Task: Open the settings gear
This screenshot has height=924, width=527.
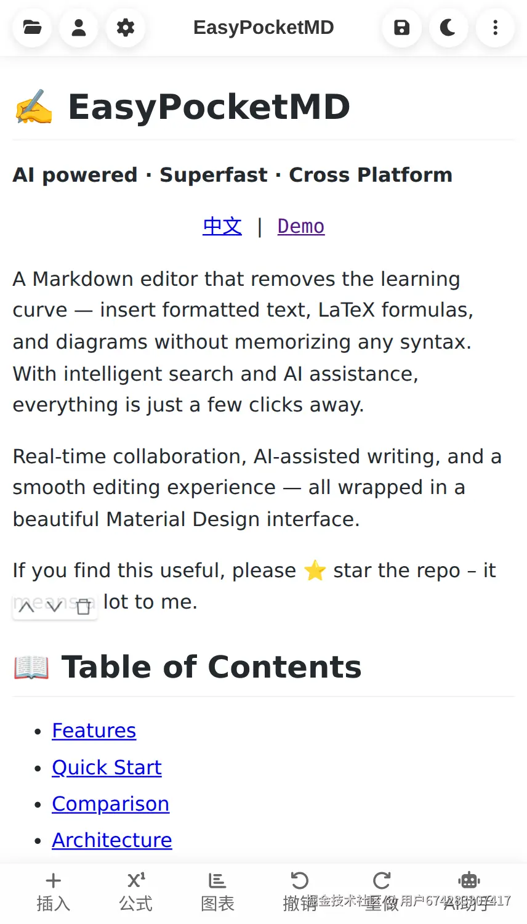Action: [126, 28]
